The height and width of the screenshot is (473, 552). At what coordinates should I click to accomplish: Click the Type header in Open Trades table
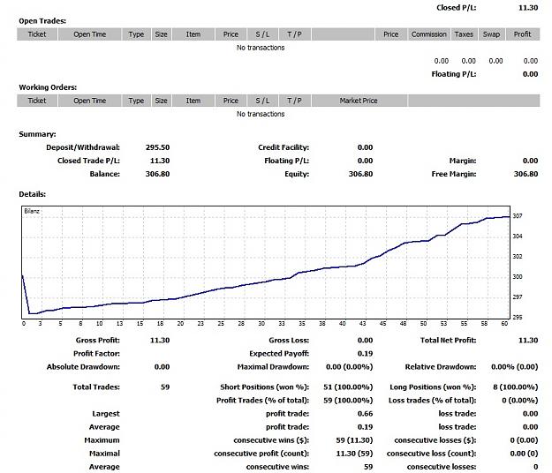point(136,34)
